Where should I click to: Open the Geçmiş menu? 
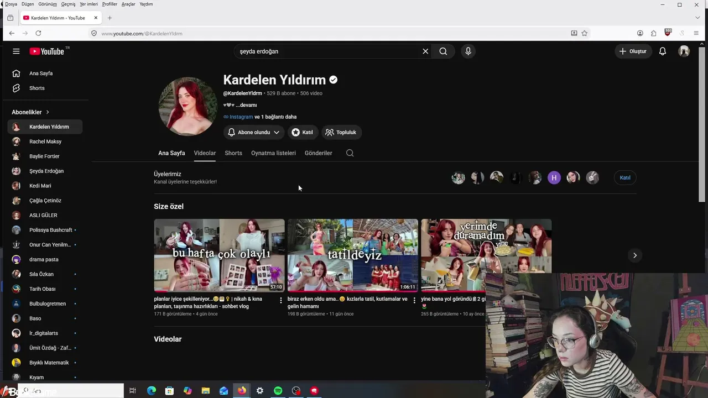coord(68,4)
